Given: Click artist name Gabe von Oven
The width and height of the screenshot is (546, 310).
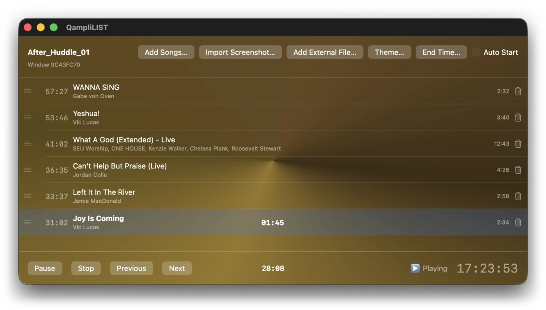Looking at the screenshot, I should coord(94,96).
